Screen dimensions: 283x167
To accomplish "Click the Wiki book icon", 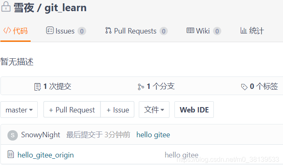I will tap(190, 30).
